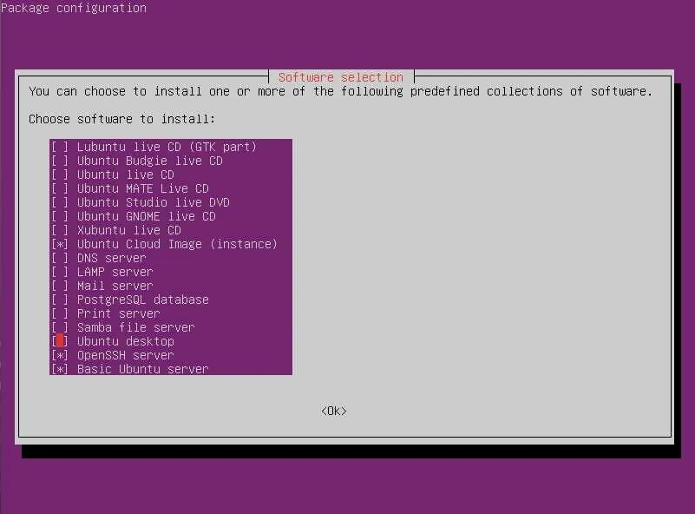Toggle the Ubuntu Budgie live CD checkbox
This screenshot has width=695, height=514.
pyautogui.click(x=60, y=161)
